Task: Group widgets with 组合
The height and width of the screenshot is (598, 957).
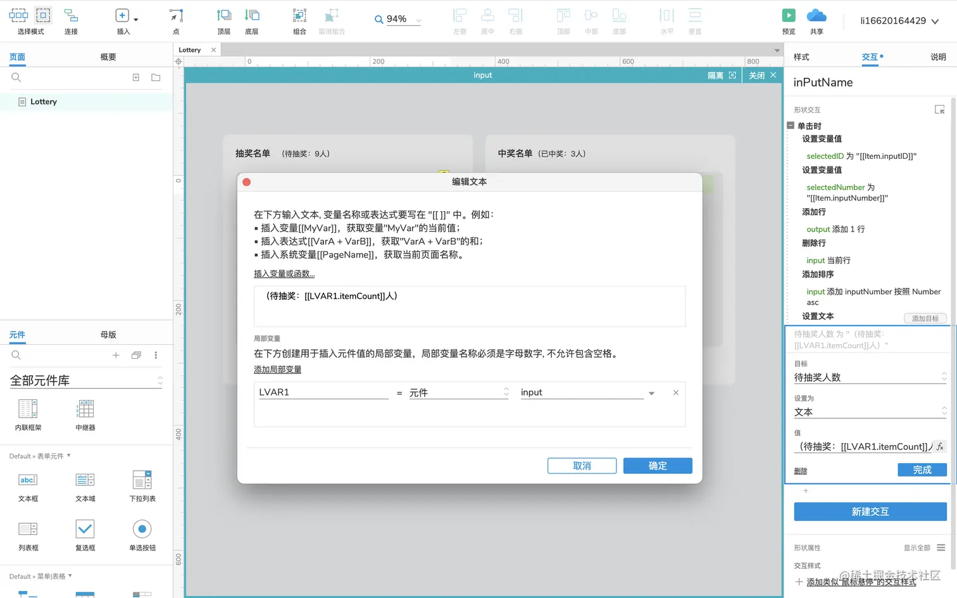Action: tap(299, 21)
